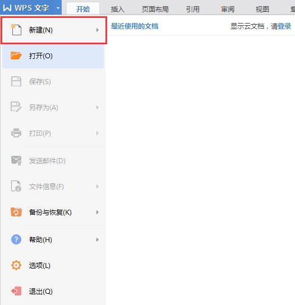The height and width of the screenshot is (305, 295).
Task: Click the orange gear icon beside 选项(L)
Action: [x=16, y=265]
